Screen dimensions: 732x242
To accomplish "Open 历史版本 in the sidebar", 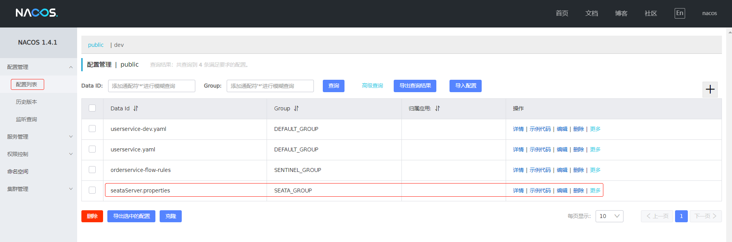I will click(x=26, y=102).
